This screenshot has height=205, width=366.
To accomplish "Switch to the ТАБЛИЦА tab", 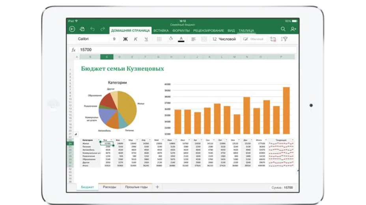I will (x=246, y=31).
